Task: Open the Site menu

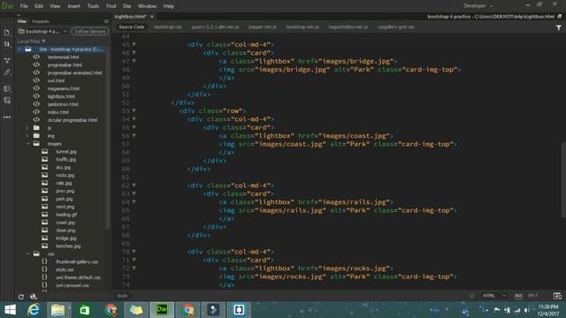Action: (126, 6)
